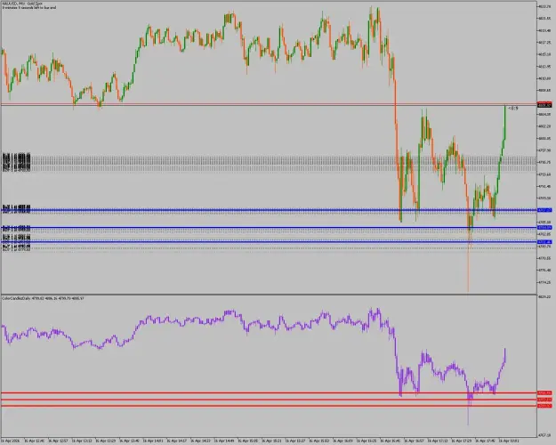Click the top red price tag in subwindow
The height and width of the screenshot is (445, 556).
(x=544, y=392)
